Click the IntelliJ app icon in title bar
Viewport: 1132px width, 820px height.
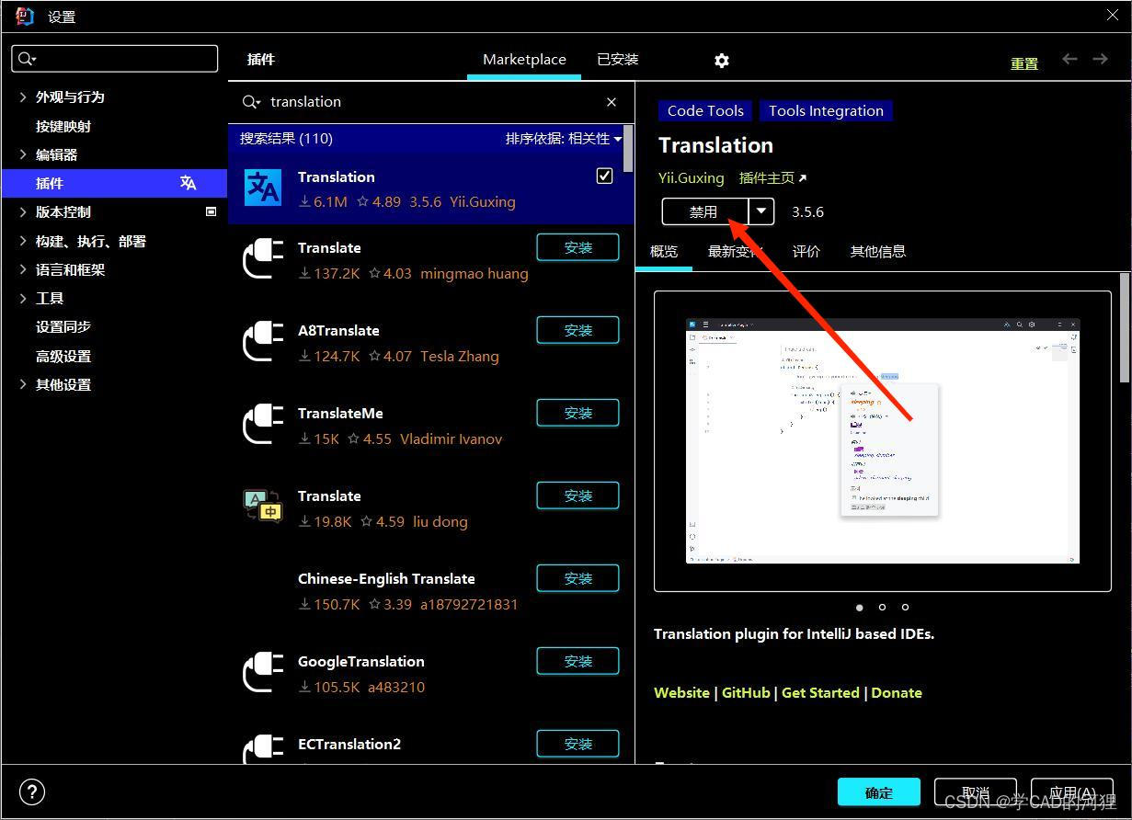point(25,16)
